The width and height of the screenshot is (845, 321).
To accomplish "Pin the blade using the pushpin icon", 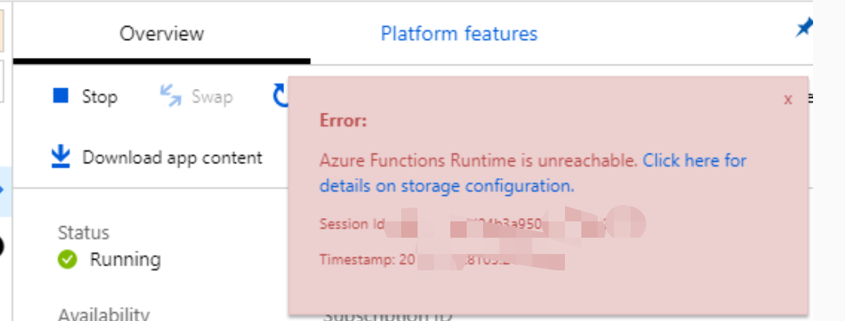I will [804, 28].
